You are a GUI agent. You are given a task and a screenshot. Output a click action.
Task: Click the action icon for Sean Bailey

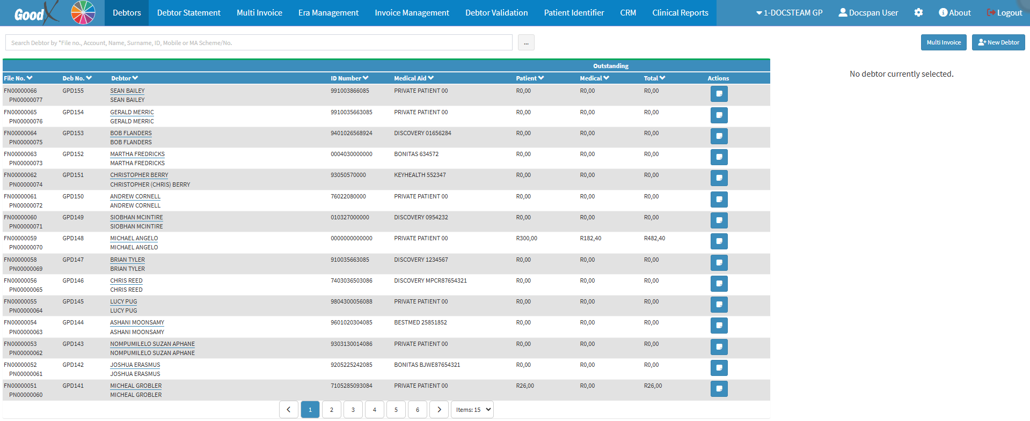point(719,94)
